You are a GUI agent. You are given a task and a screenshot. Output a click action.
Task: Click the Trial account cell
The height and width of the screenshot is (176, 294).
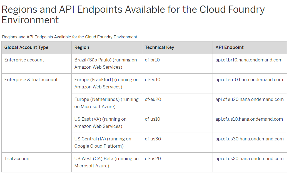pos(18,158)
